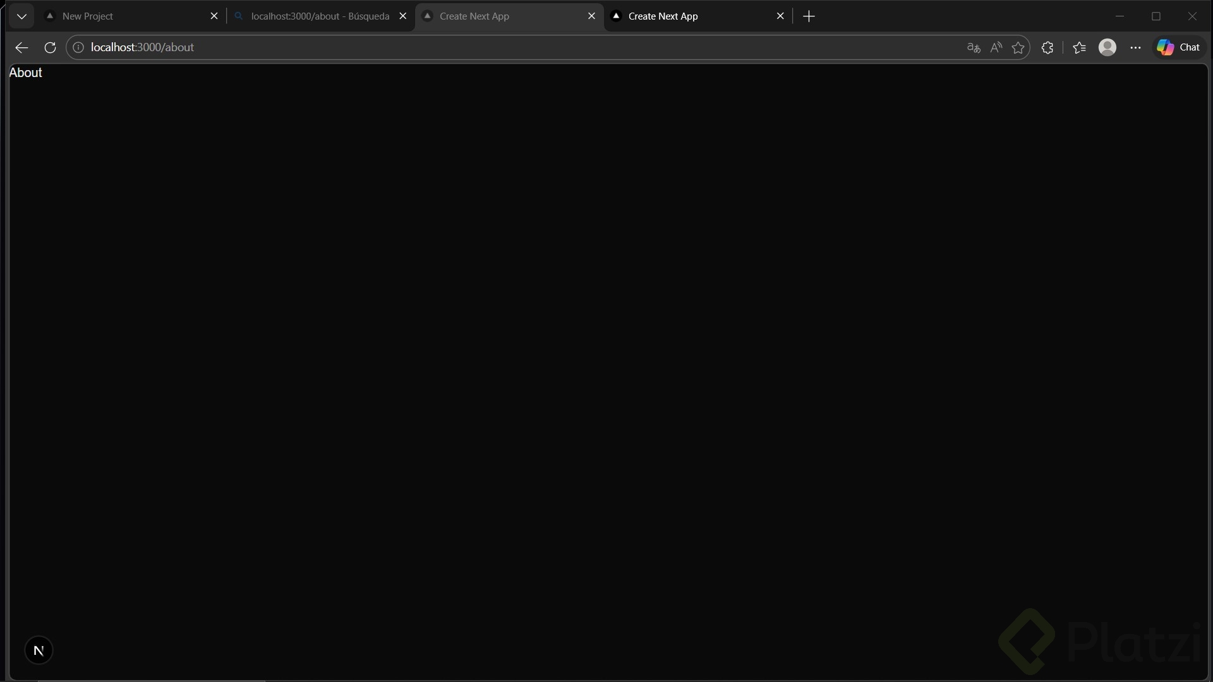
Task: Reload the current page
Action: [50, 47]
